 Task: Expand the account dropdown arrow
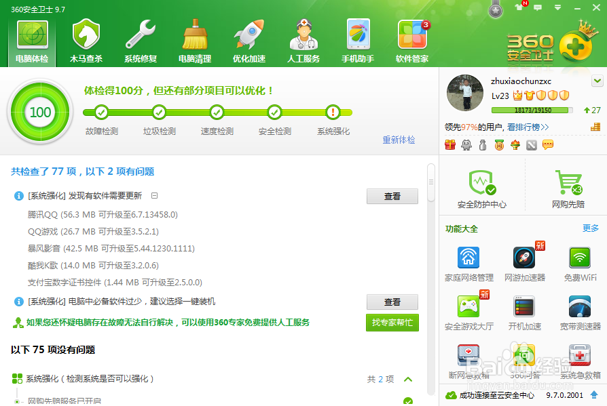pos(597,81)
